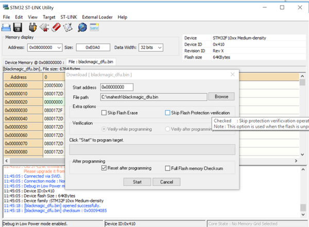Click the Full chip erase eraser icon
This screenshot has width=309, height=227.
(56, 27)
